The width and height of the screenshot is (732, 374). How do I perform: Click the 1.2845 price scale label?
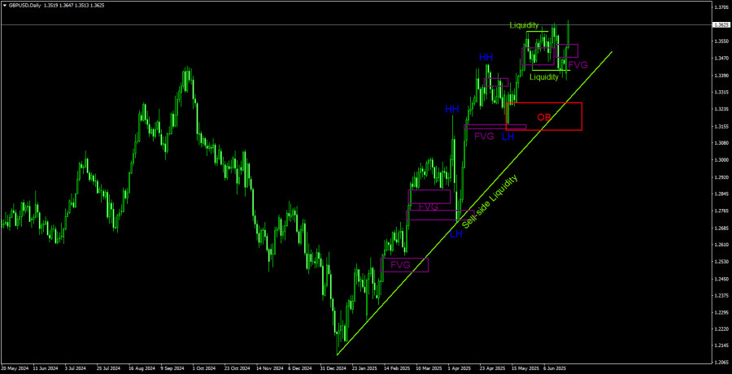click(x=721, y=194)
